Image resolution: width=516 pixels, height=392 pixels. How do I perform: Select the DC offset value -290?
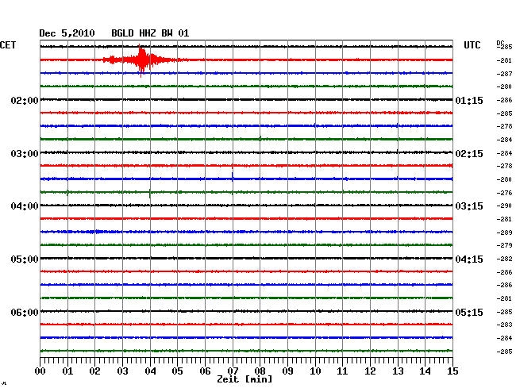504,206
